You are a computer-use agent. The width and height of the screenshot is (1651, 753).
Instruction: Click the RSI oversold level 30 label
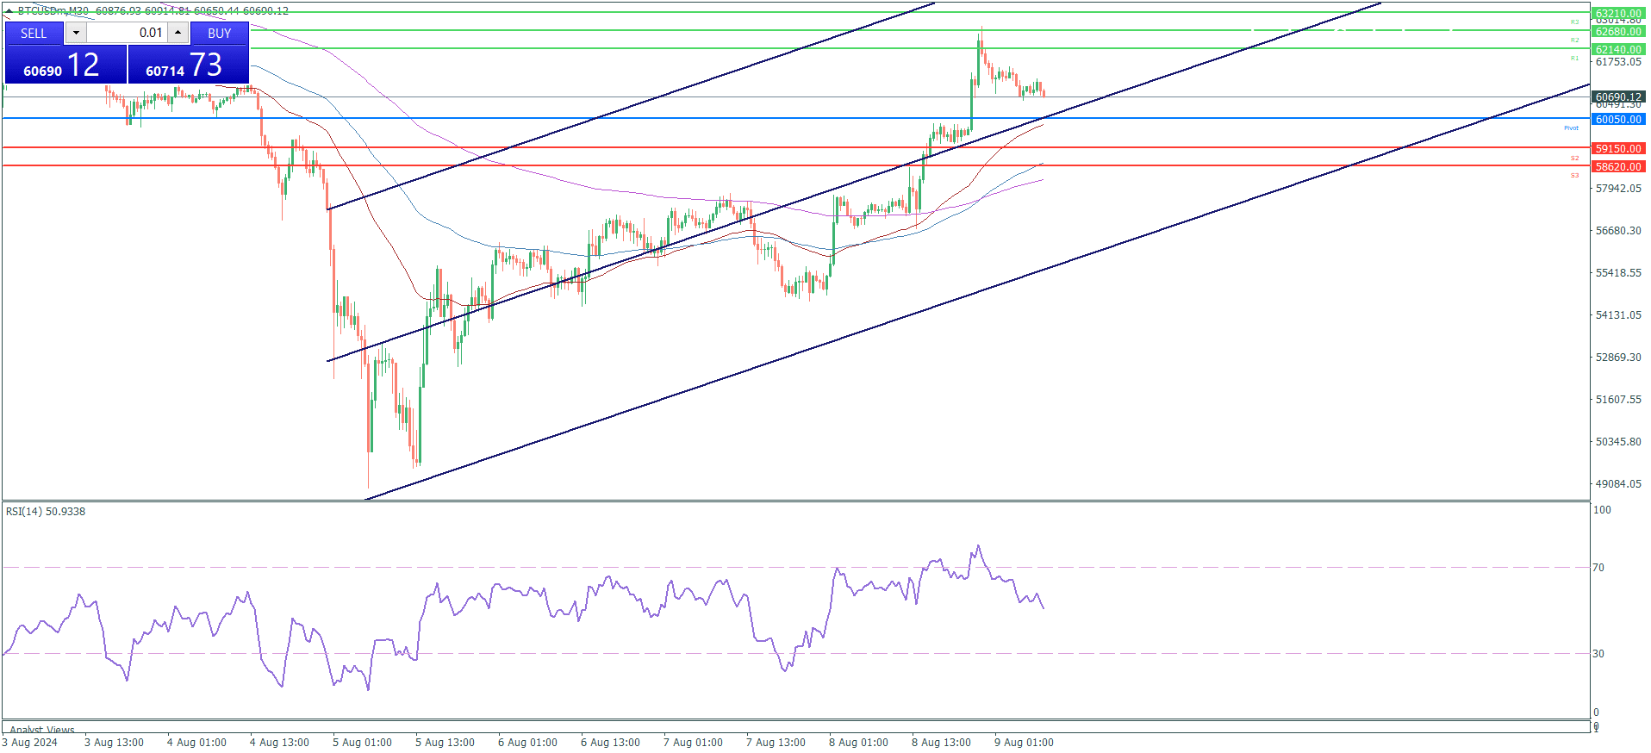click(1598, 654)
